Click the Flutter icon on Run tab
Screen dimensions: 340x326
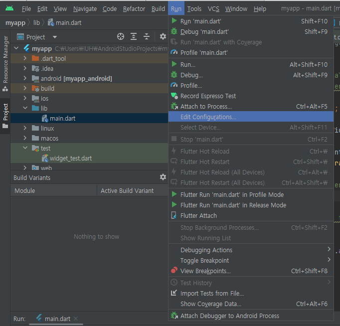pos(39,318)
